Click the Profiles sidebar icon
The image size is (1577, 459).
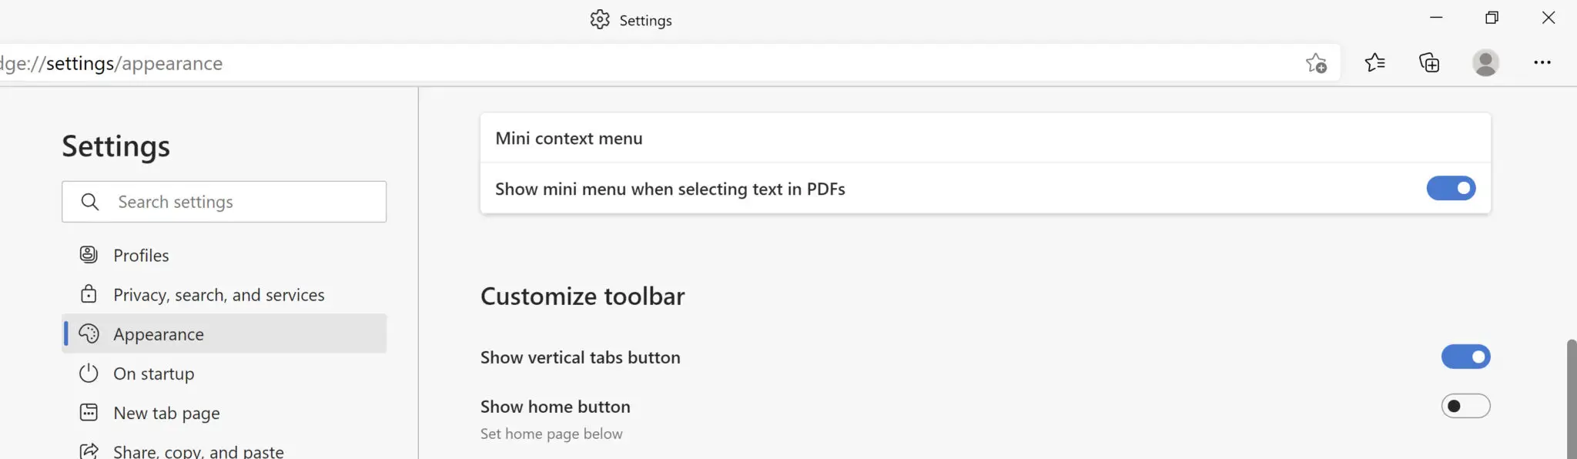(89, 255)
